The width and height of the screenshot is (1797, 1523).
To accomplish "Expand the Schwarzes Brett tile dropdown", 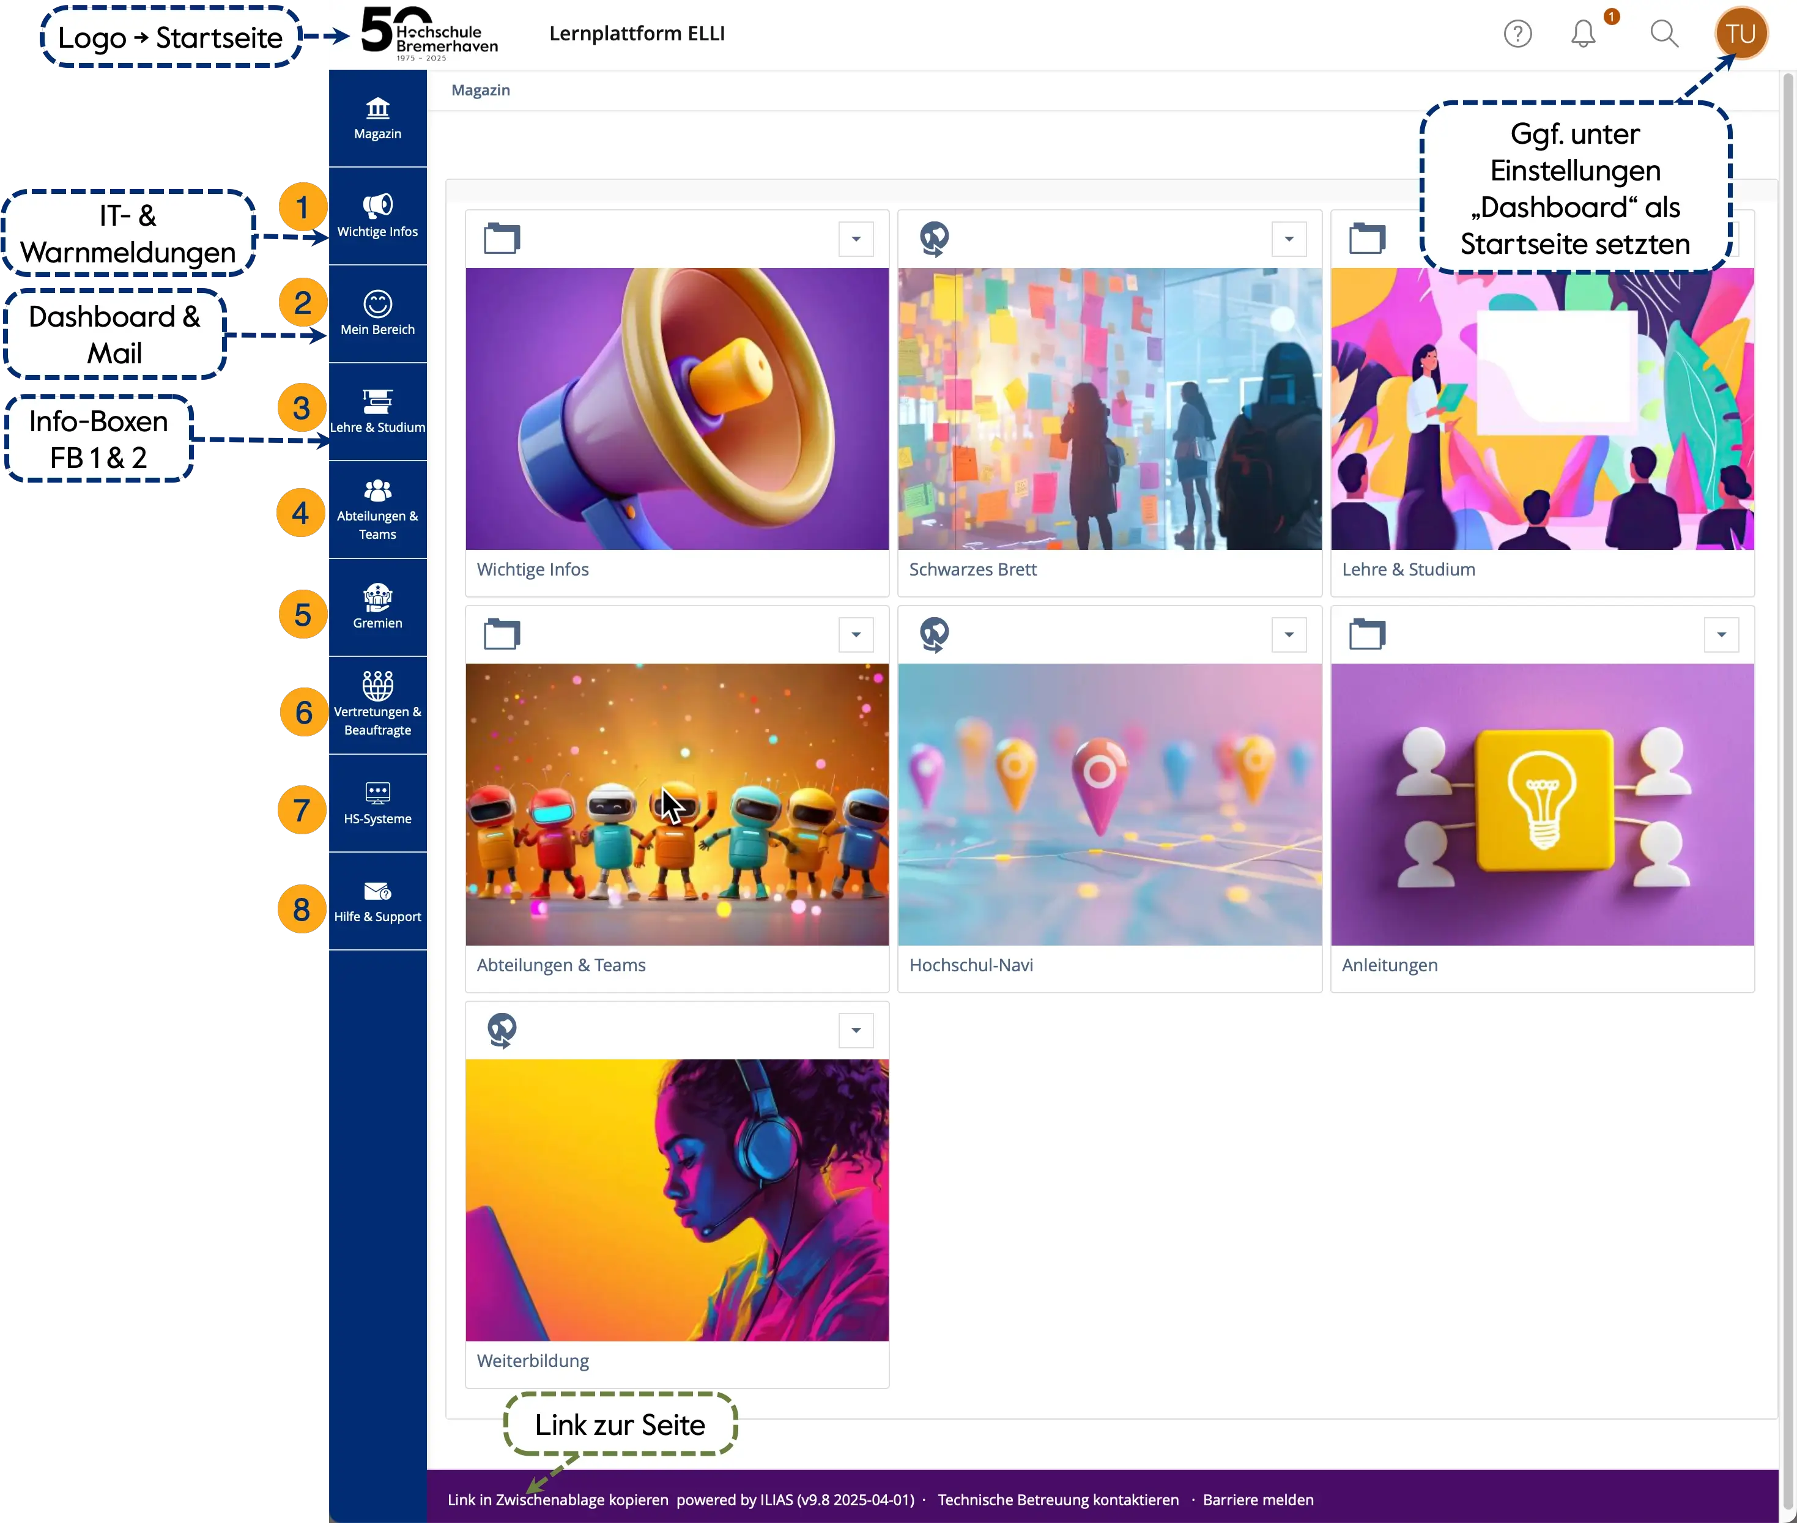I will point(1288,239).
